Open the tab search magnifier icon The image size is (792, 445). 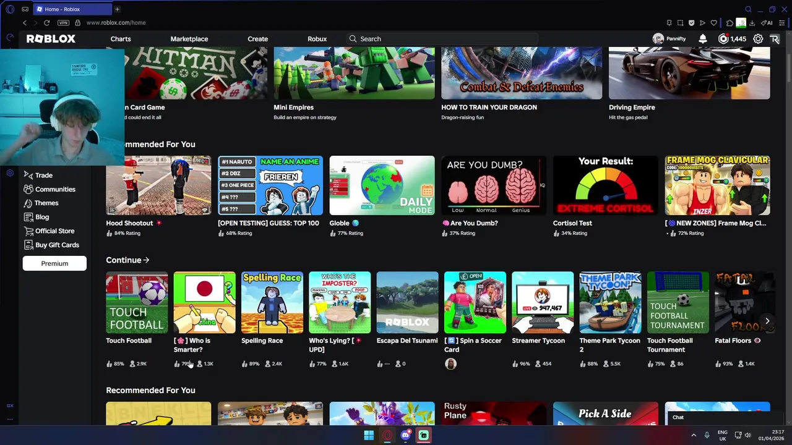(748, 9)
